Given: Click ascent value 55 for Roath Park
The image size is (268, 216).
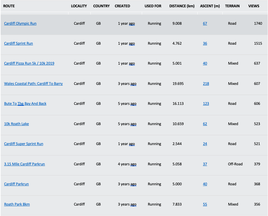Looking at the screenshot, I should click(x=205, y=204).
